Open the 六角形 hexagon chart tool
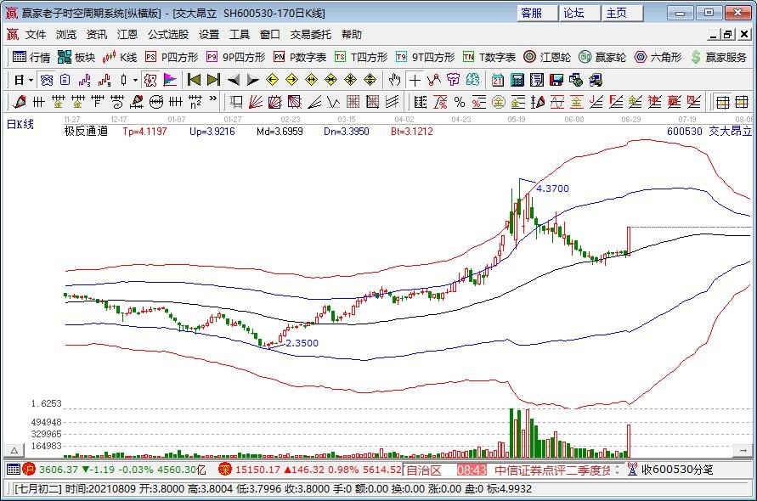This screenshot has width=757, height=501. click(658, 57)
